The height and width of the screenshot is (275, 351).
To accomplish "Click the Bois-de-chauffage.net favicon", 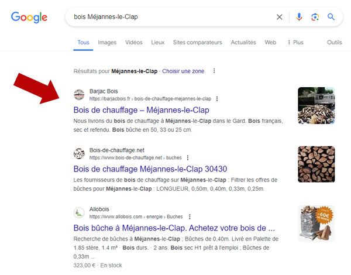I will (x=79, y=154).
